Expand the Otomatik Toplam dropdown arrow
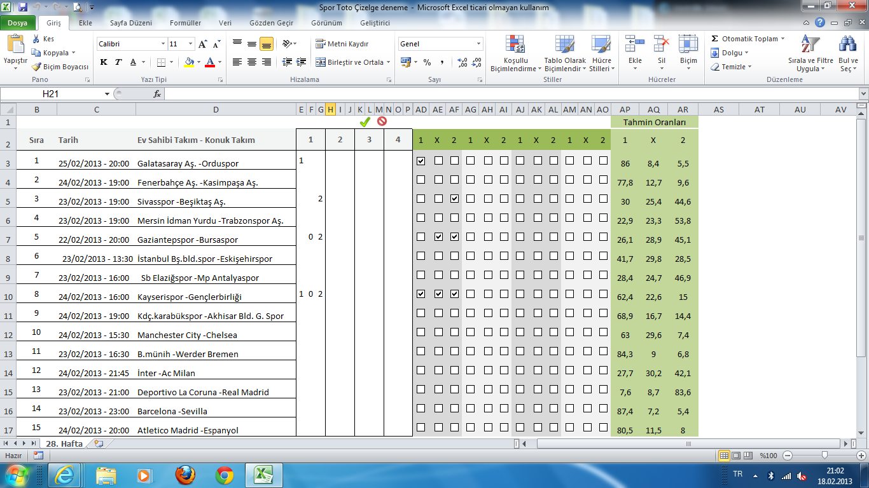 point(782,39)
